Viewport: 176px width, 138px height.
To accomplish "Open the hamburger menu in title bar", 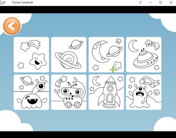I will tap(4, 2).
